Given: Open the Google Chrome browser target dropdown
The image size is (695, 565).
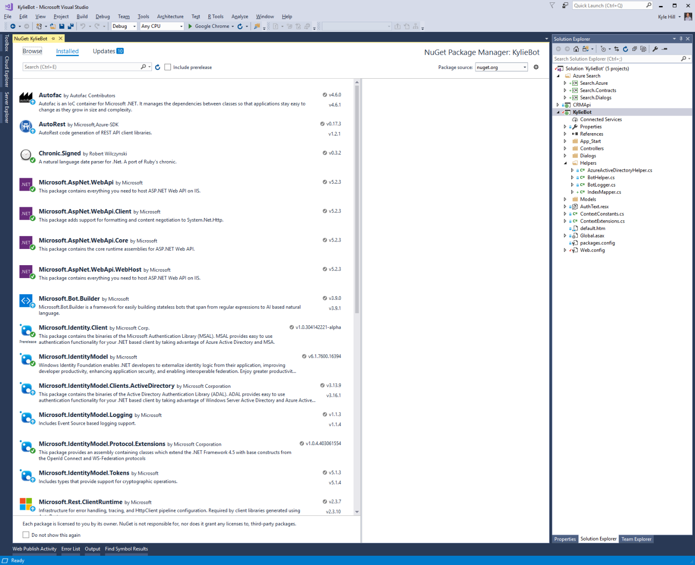Looking at the screenshot, I should click(x=233, y=26).
